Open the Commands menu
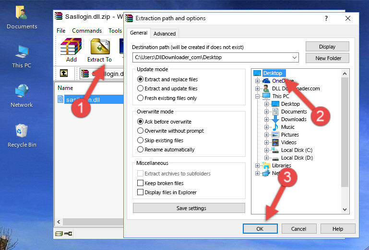Viewport: 369px width, 250px height. click(x=87, y=31)
